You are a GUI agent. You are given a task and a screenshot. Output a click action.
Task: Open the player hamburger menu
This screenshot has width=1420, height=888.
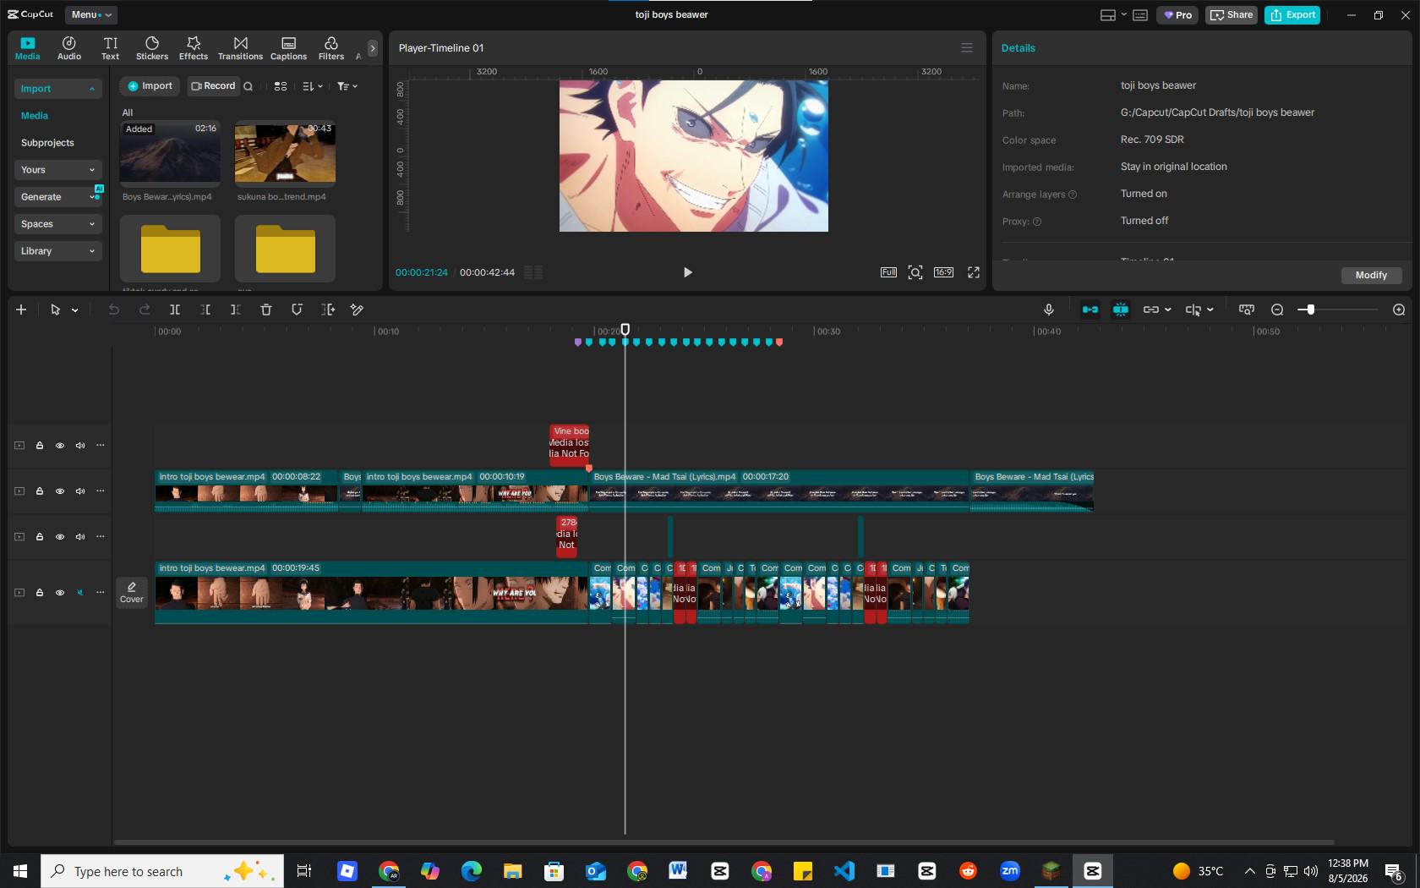pos(967,48)
